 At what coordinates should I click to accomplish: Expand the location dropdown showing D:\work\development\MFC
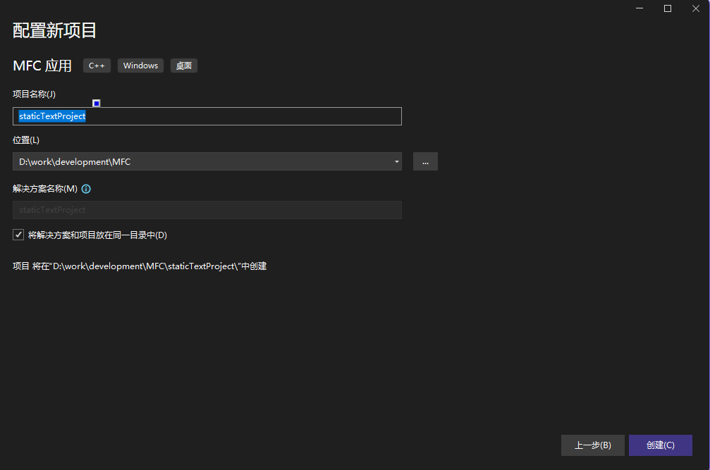tap(396, 161)
